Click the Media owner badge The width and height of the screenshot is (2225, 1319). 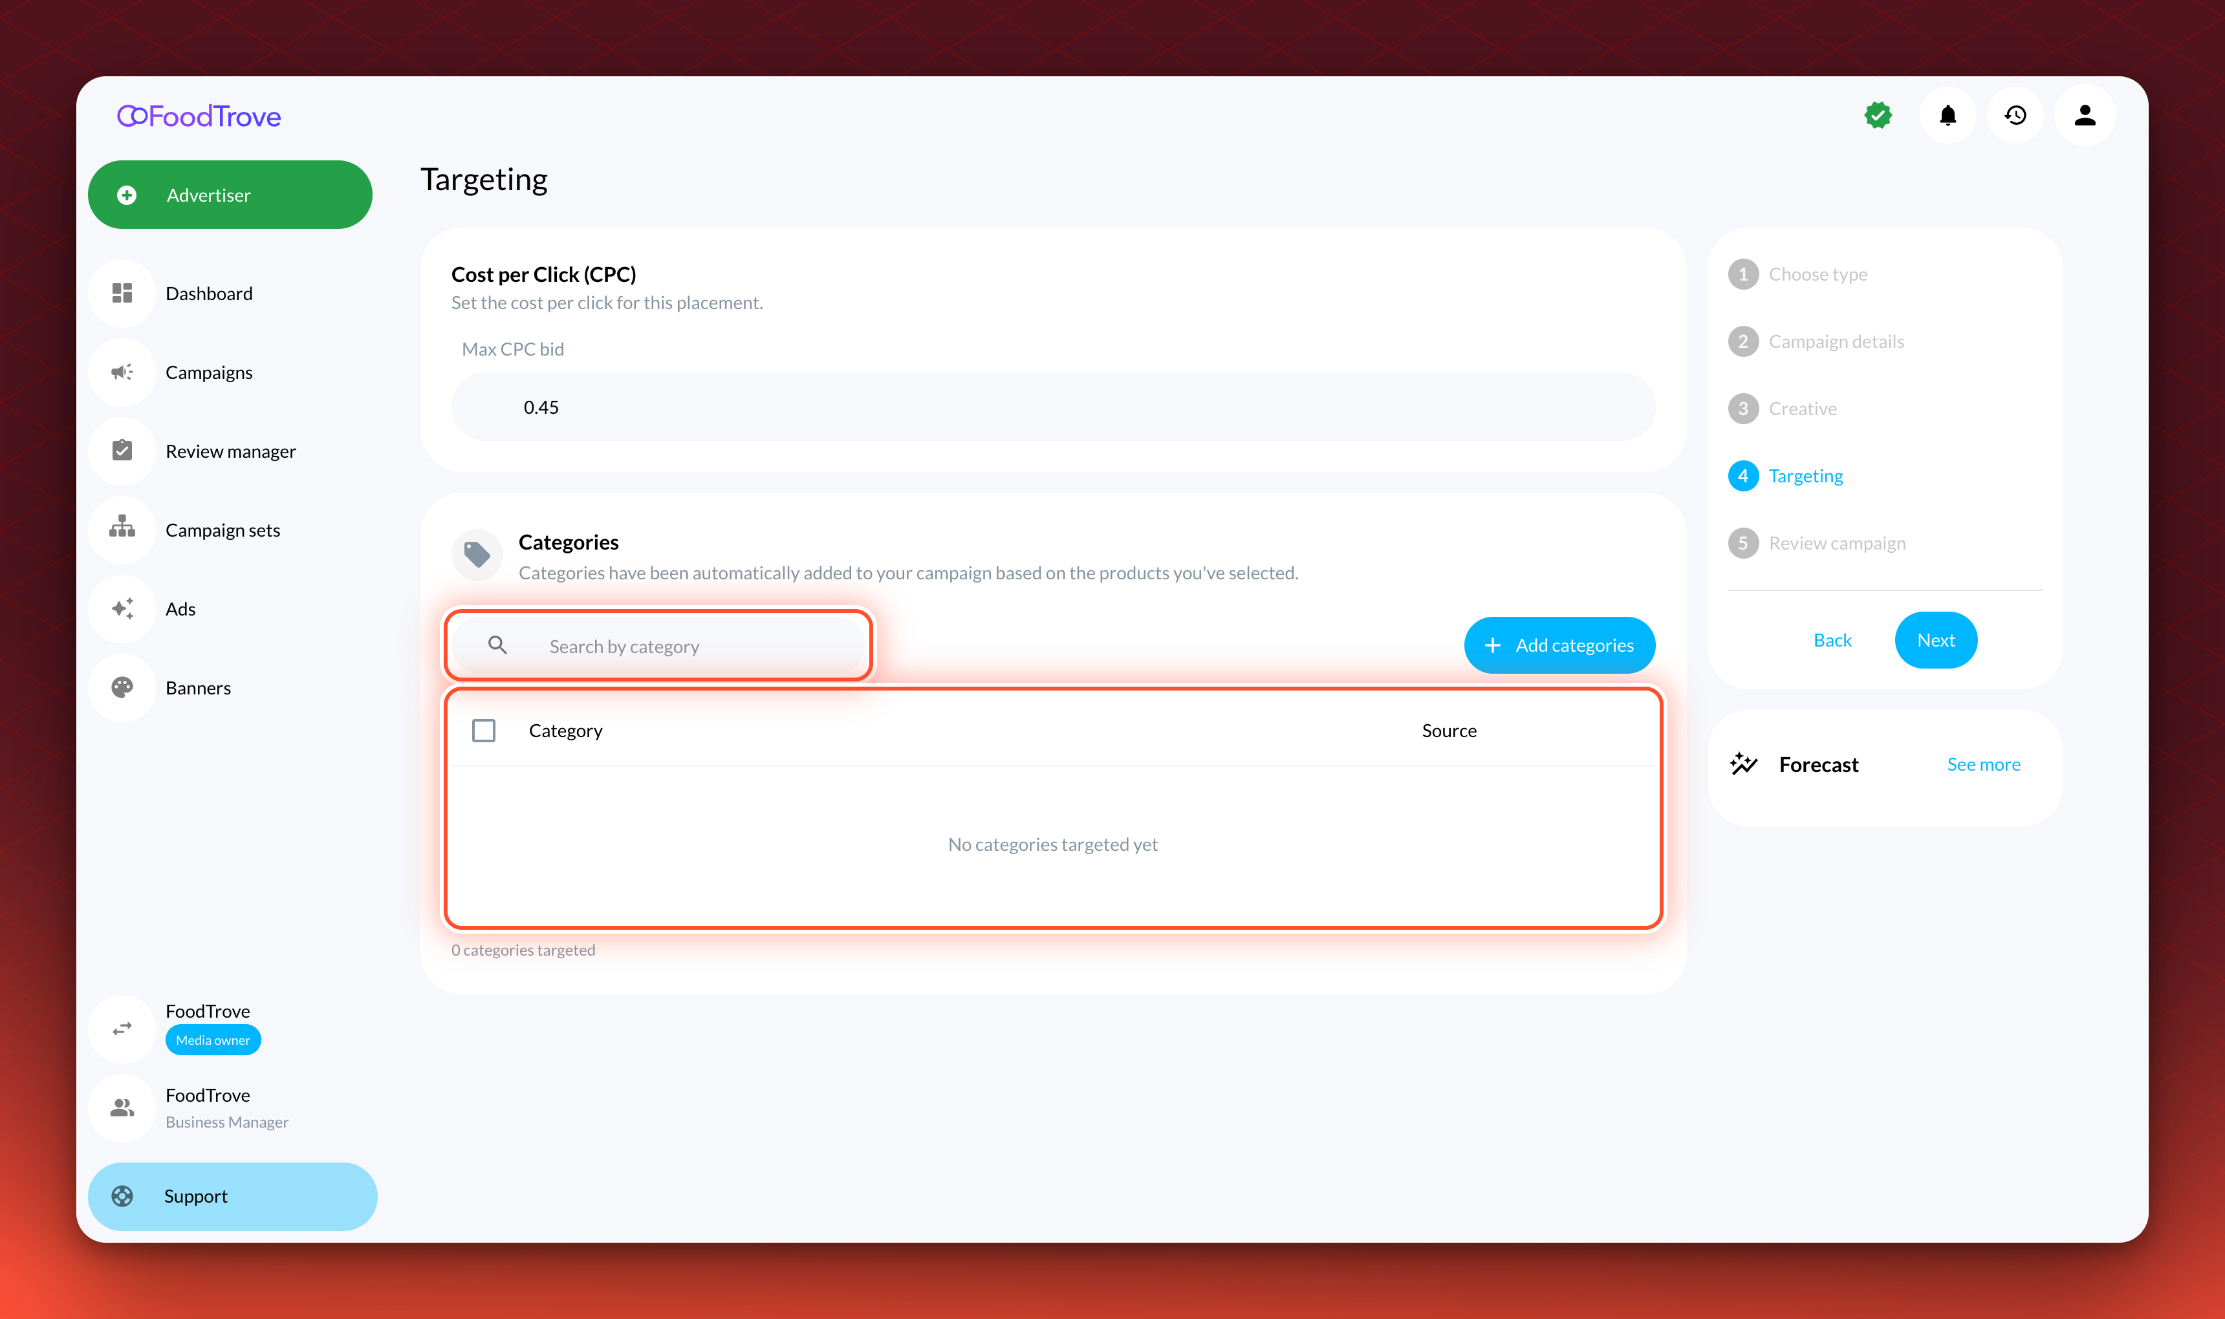(x=213, y=1040)
